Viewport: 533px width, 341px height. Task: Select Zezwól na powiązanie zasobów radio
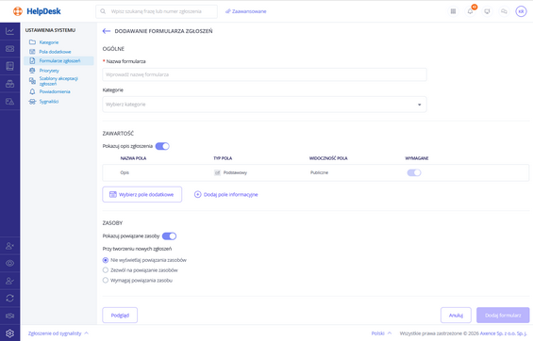pos(106,270)
